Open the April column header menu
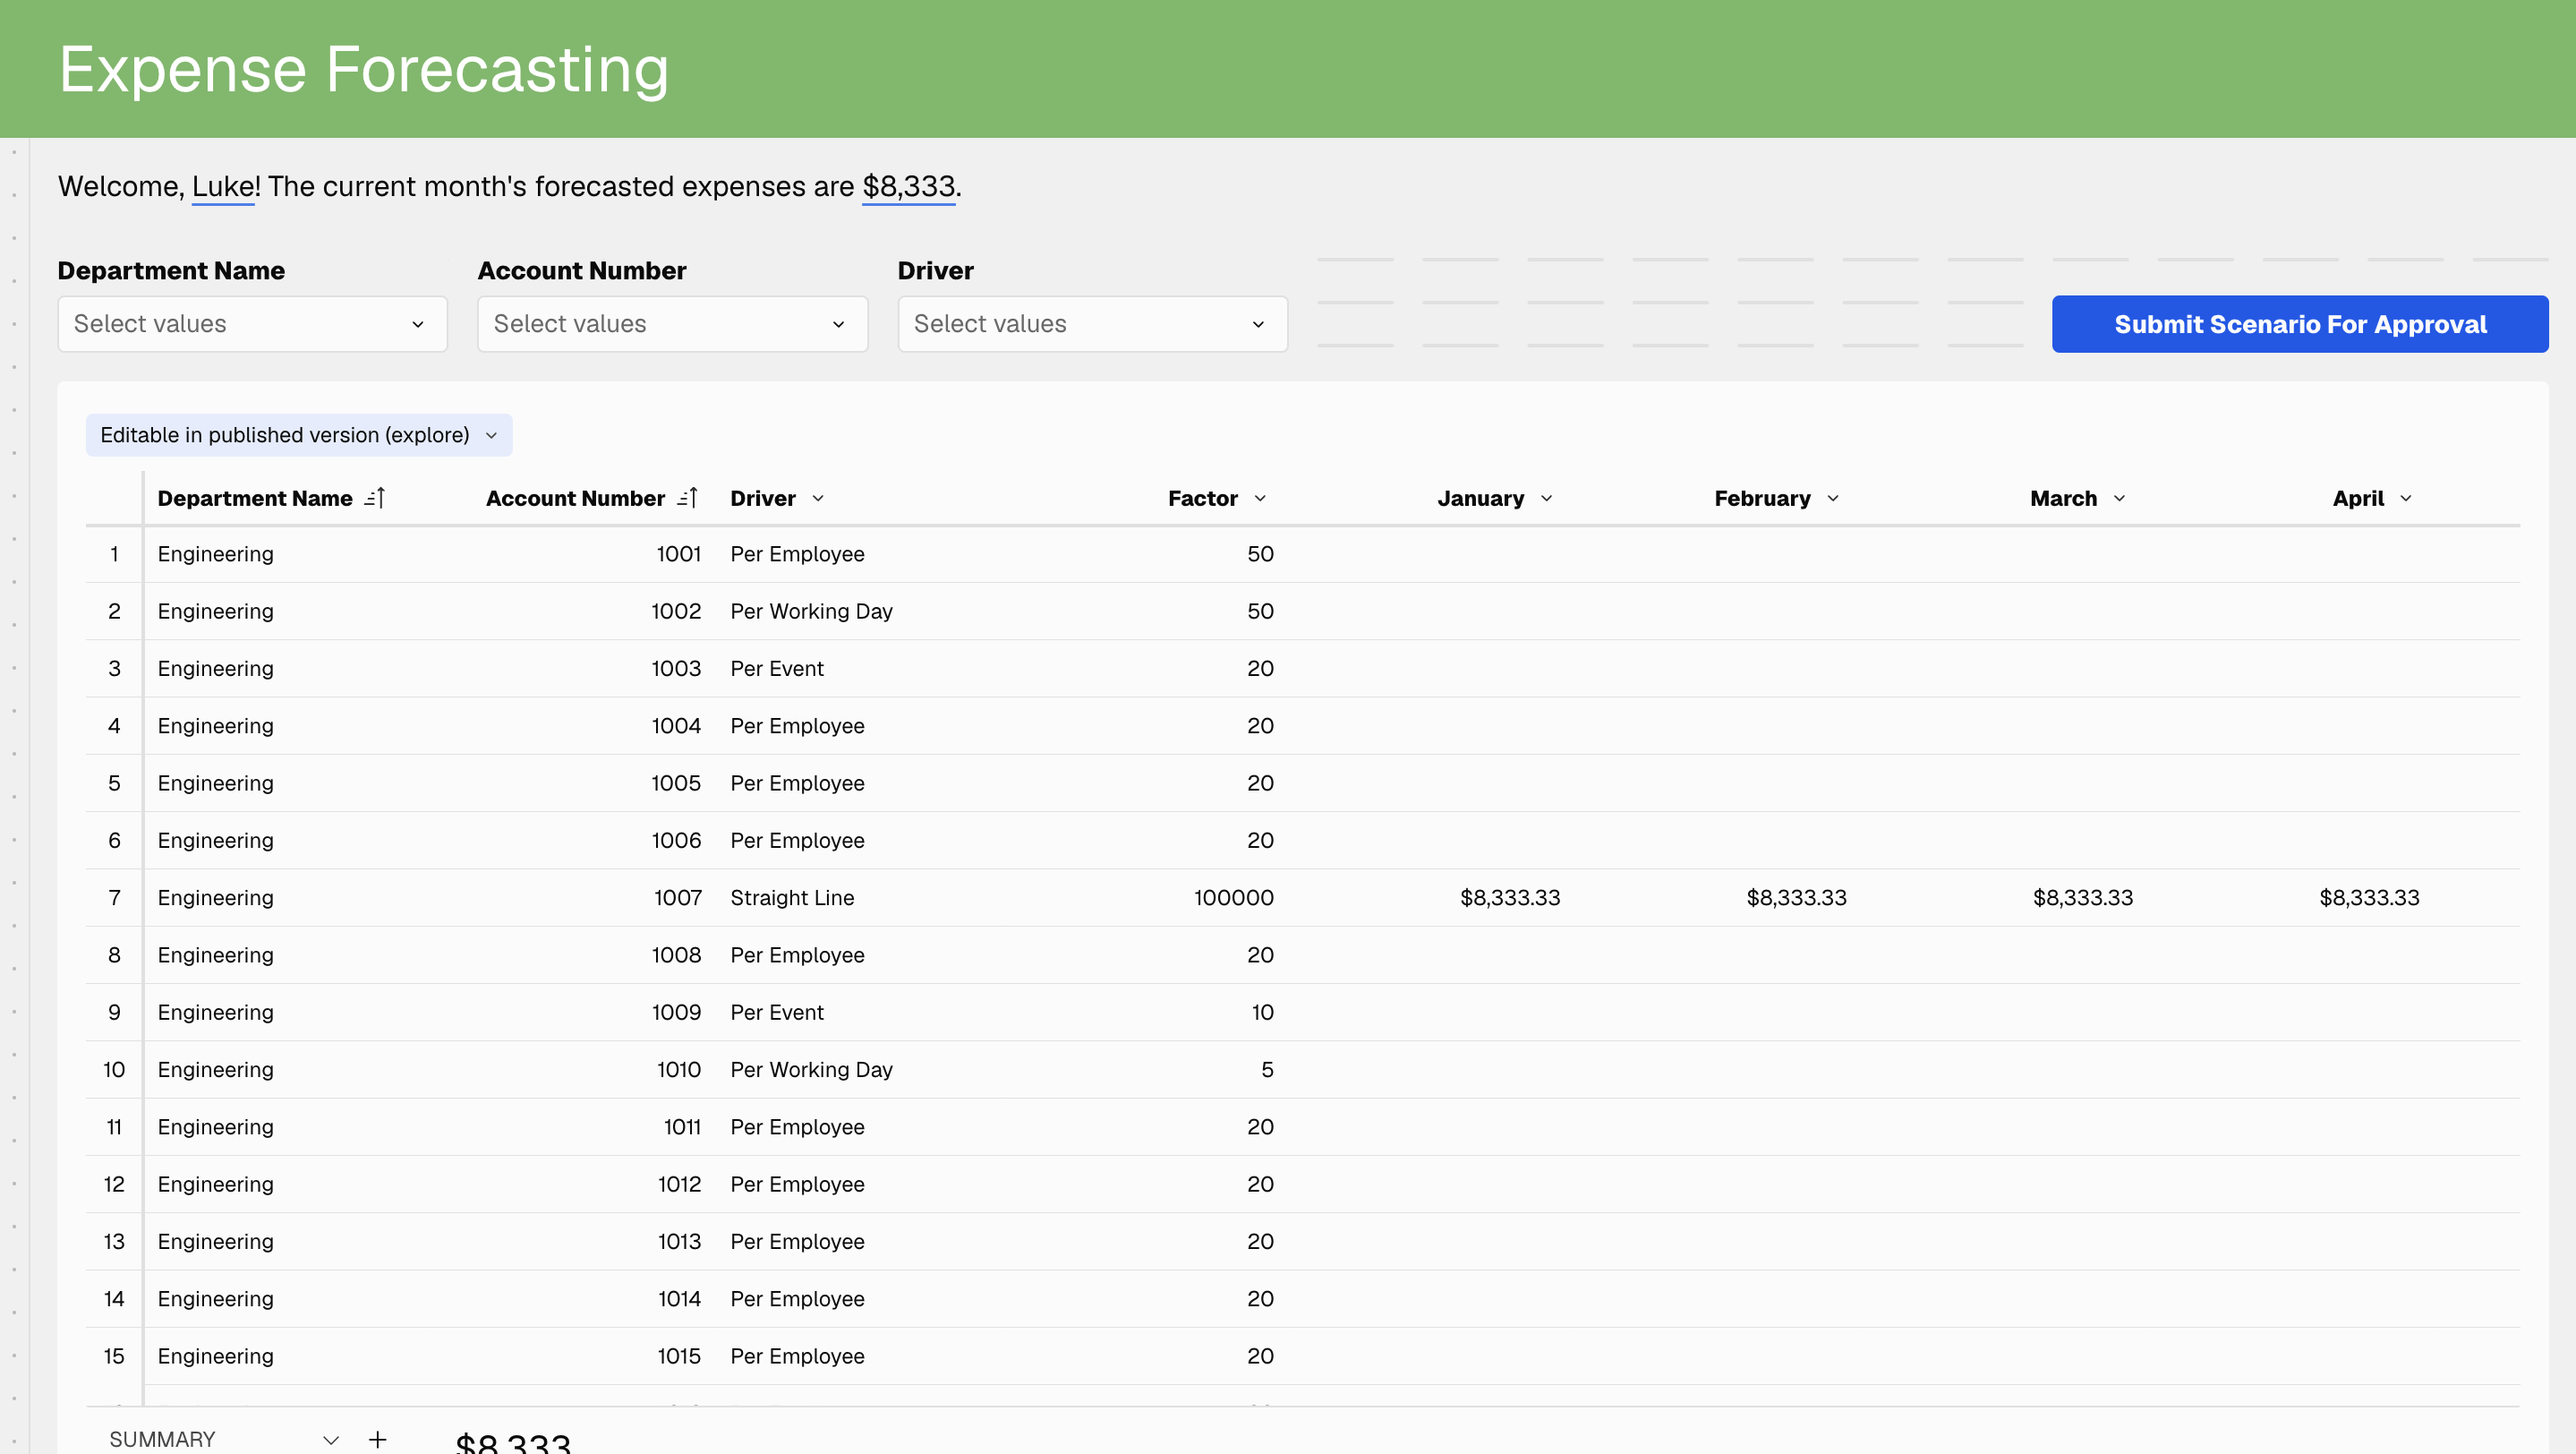Viewport: 2576px width, 1454px height. [x=2406, y=498]
